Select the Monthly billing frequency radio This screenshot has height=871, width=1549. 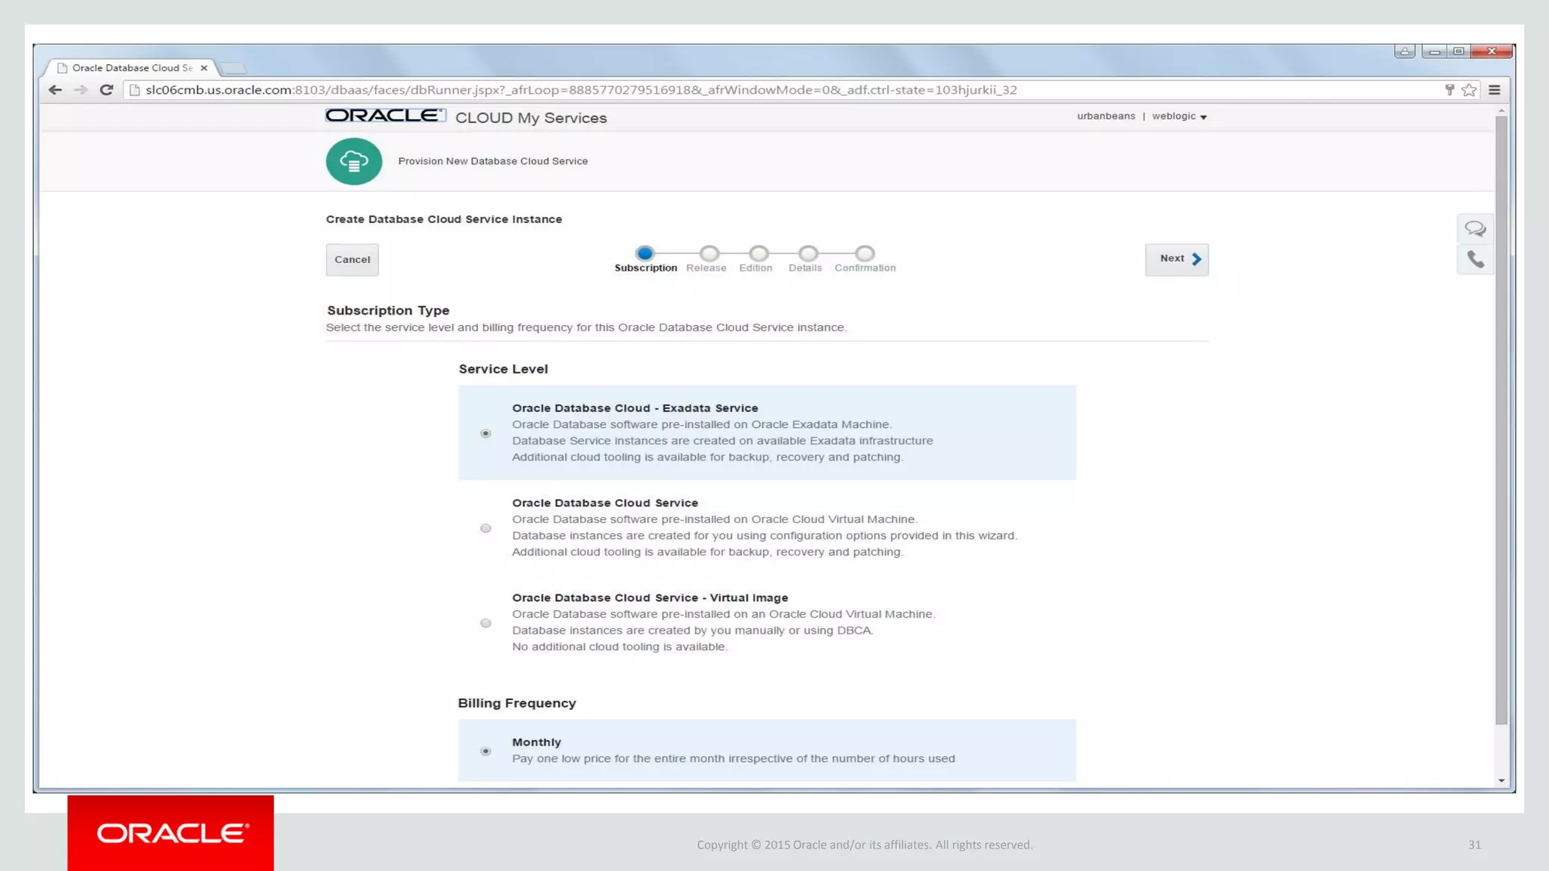click(486, 751)
